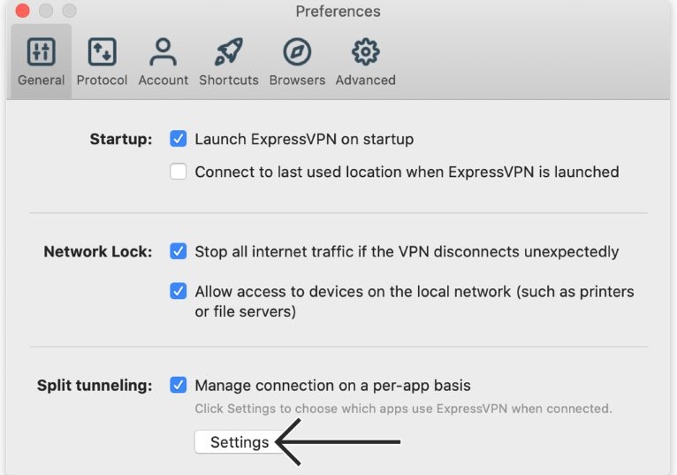Viewport: 677px width, 475px height.
Task: Uncheck Manage connection on per-app basis
Action: point(179,386)
